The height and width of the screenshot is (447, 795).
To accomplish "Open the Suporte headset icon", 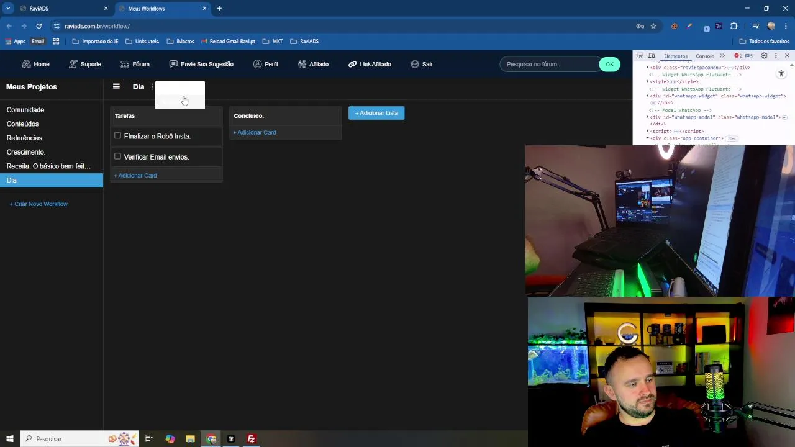I will 73,64.
